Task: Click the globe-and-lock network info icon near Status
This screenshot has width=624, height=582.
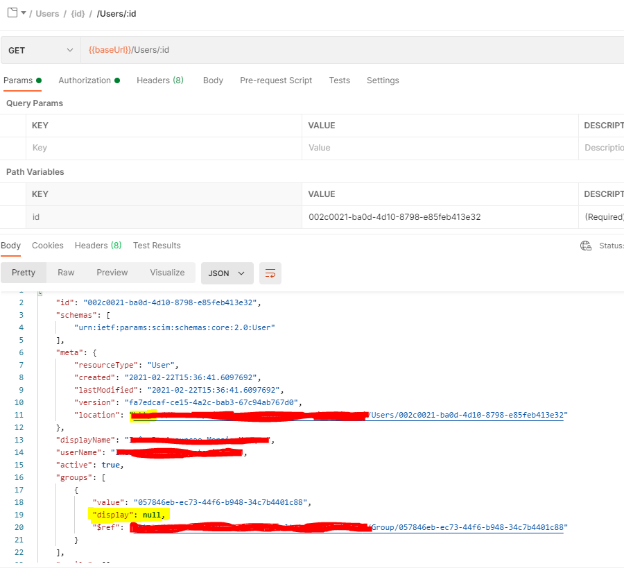Action: pos(586,246)
